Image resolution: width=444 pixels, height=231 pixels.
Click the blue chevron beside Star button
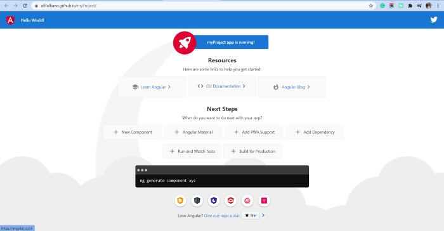263,215
